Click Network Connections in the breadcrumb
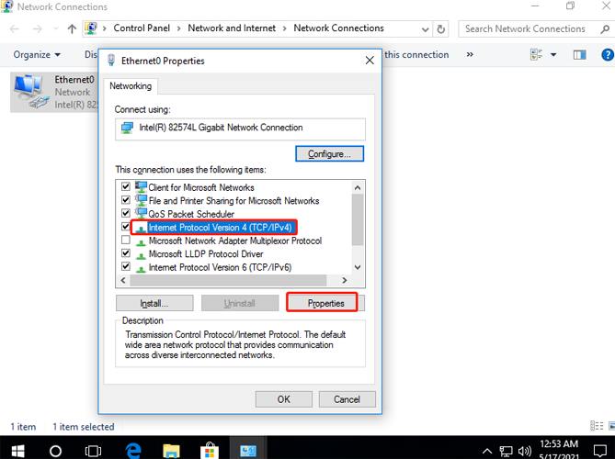The height and width of the screenshot is (459, 615). point(338,28)
